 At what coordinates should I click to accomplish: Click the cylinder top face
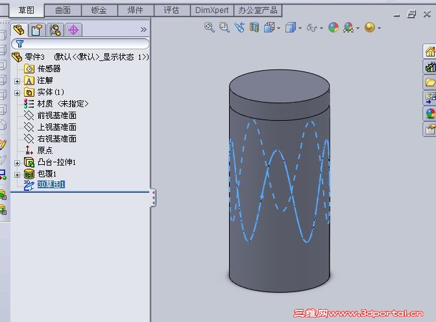tap(280, 87)
